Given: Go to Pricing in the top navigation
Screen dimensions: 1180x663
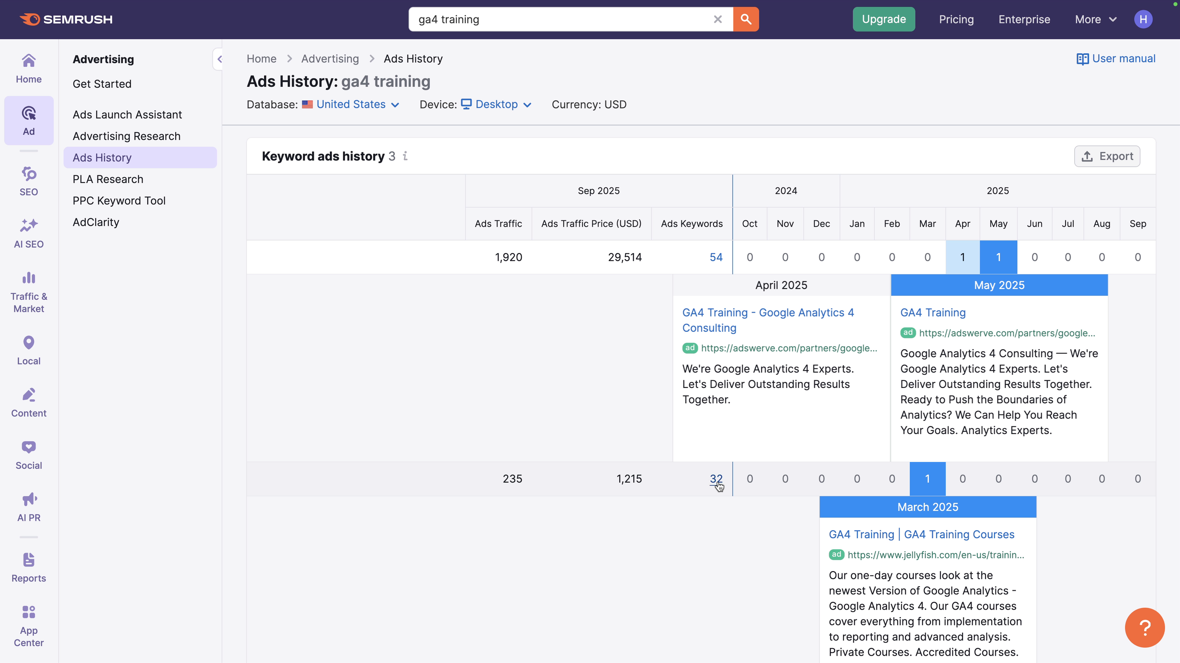Looking at the screenshot, I should (x=956, y=19).
